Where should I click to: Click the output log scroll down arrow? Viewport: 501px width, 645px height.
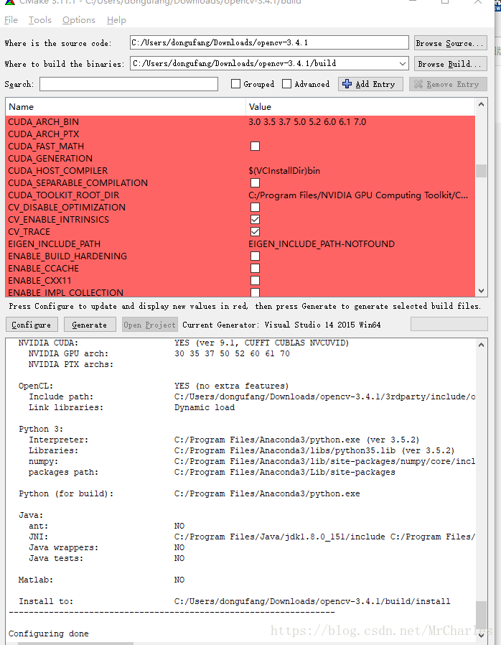481,635
